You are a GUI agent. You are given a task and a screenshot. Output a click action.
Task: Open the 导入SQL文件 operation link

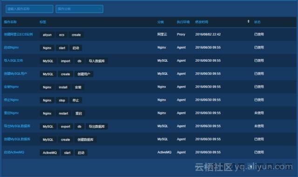[x=13, y=60]
